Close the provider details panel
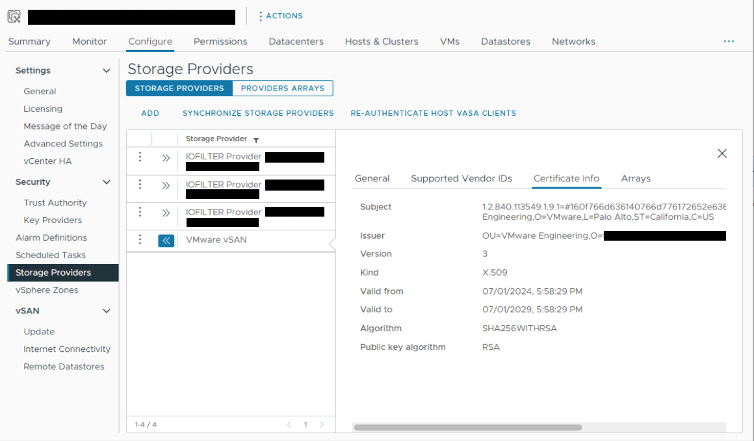 tap(721, 154)
